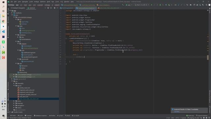This screenshot has width=211, height=119.
Task: Switch to note_load_state_view_item.xml editor tab
Action: (x=109, y=8)
